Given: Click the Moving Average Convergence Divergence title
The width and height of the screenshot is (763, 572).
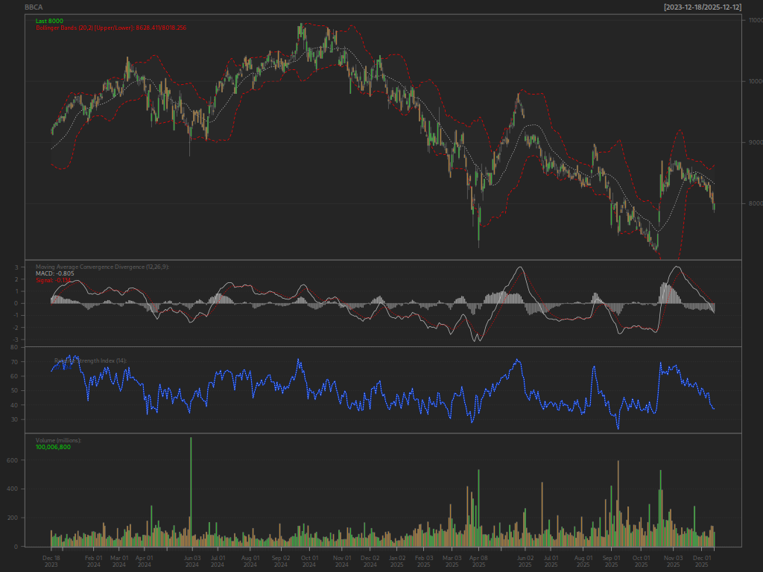Looking at the screenshot, I should 102,267.
